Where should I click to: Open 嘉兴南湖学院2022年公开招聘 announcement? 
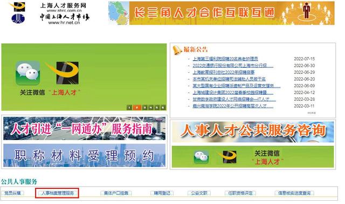coord(233,106)
